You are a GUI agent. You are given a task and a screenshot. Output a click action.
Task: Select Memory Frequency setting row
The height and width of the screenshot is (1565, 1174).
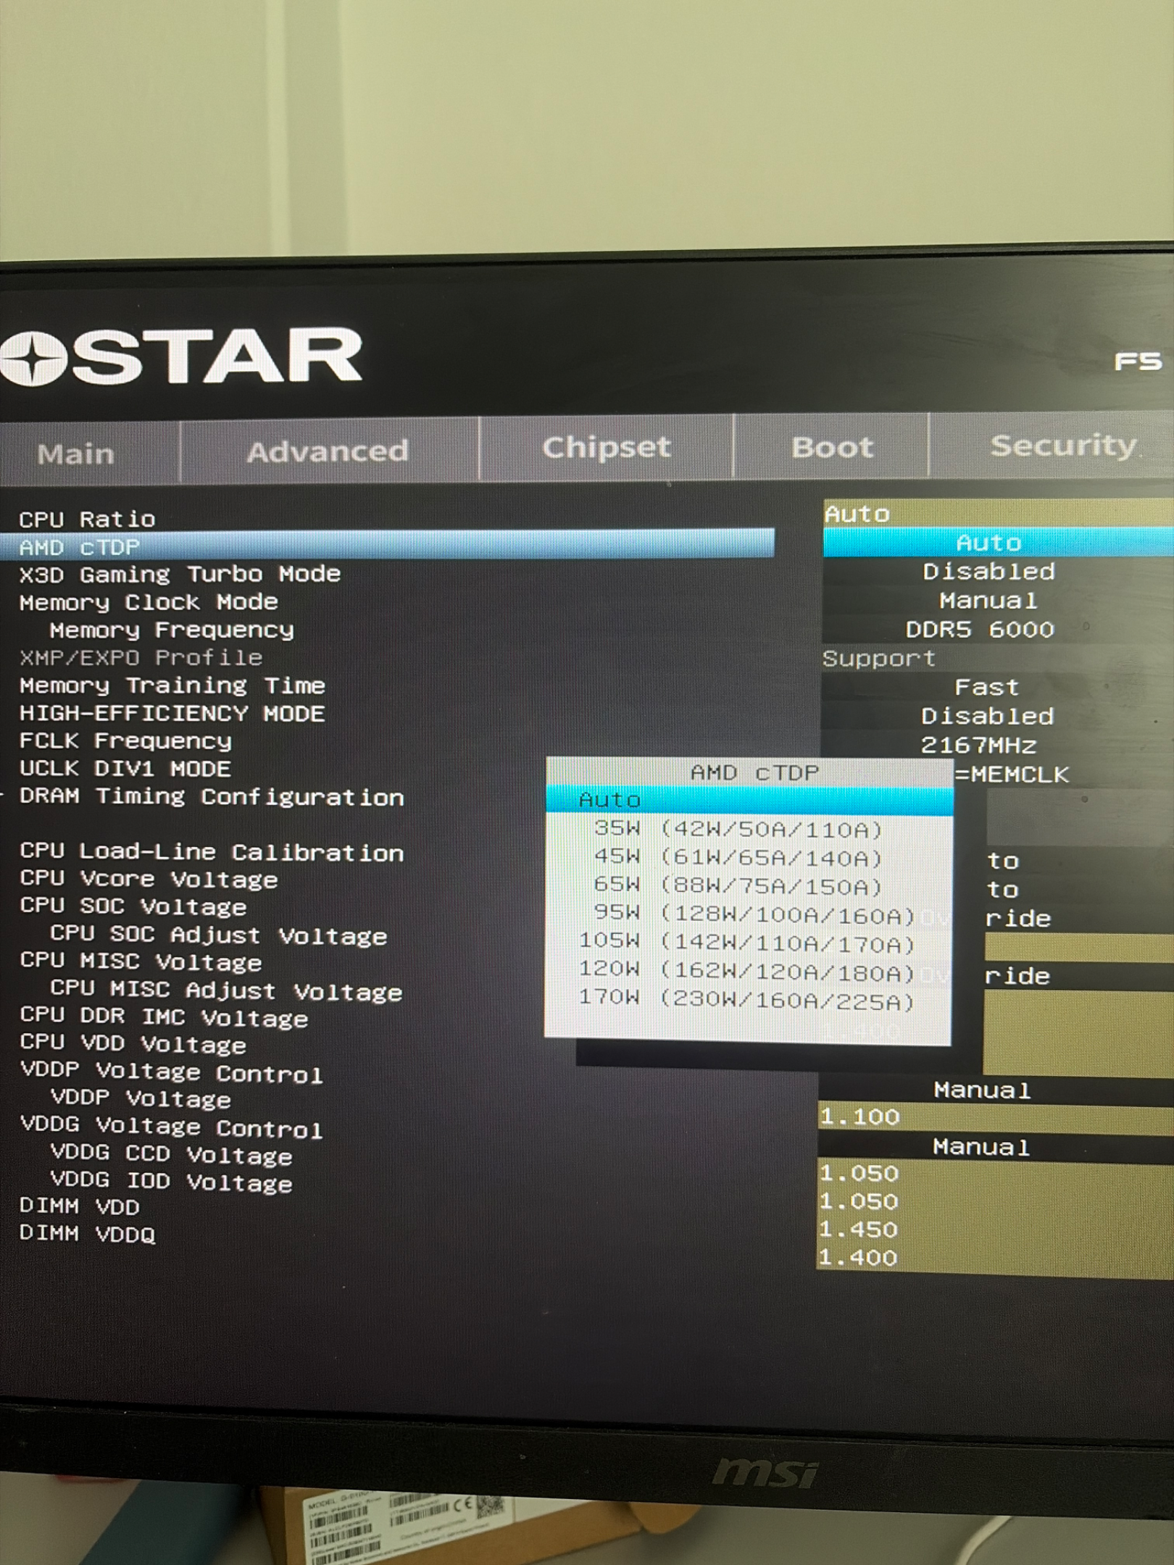coord(172,630)
